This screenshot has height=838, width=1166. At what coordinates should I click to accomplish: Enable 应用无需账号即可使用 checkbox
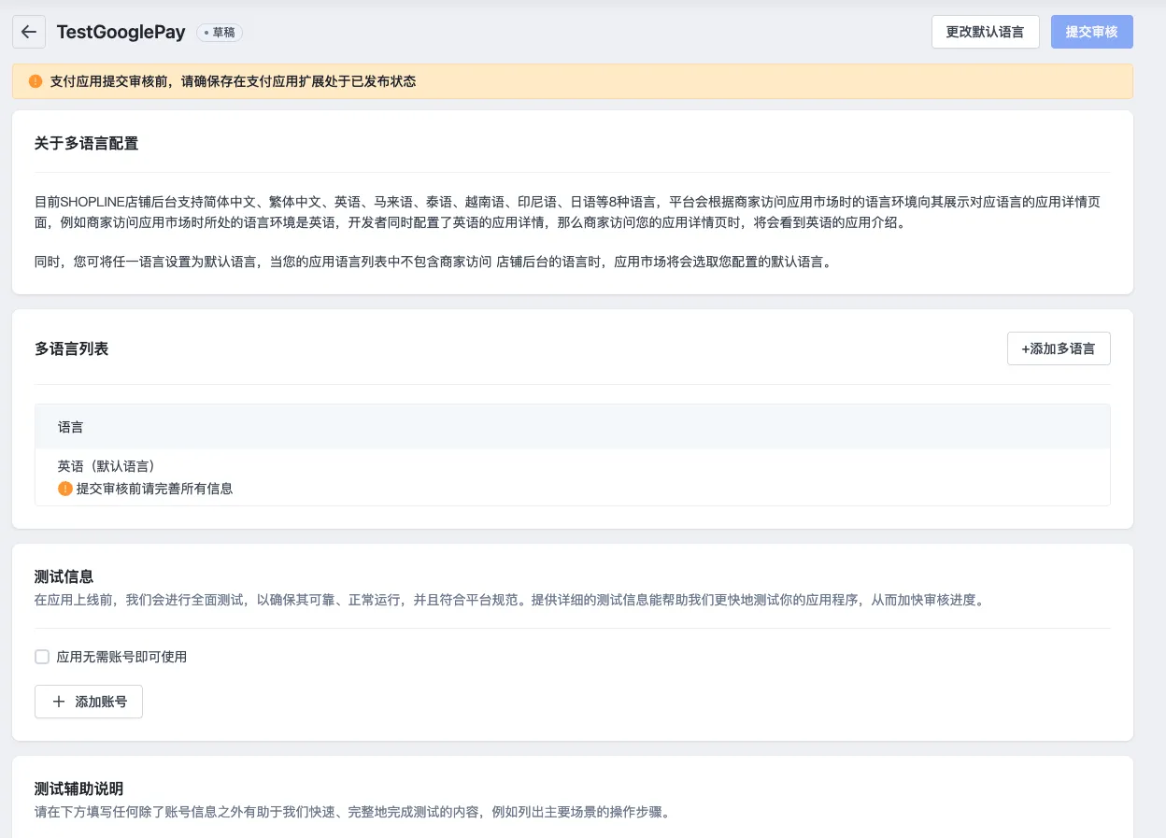(x=42, y=657)
